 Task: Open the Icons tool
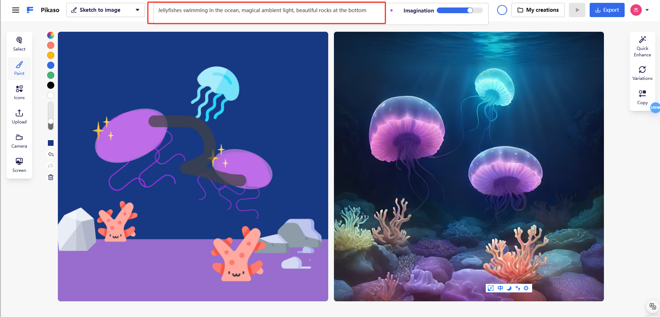(x=19, y=93)
